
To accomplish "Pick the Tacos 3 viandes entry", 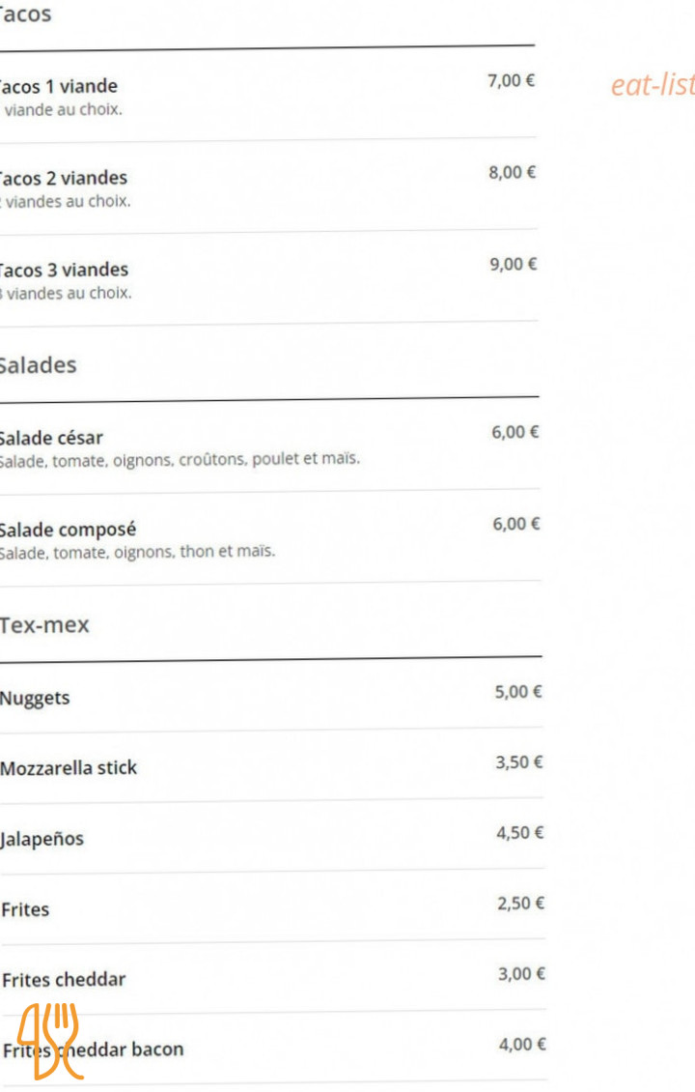I will coord(64,270).
